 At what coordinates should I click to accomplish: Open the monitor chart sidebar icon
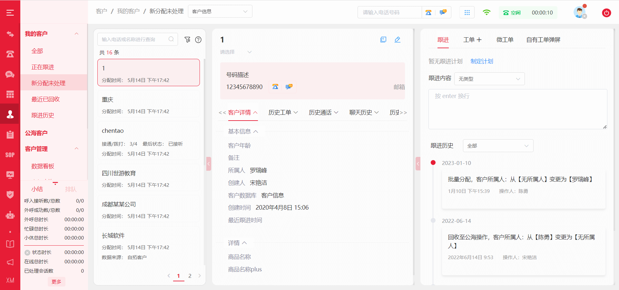(x=10, y=175)
